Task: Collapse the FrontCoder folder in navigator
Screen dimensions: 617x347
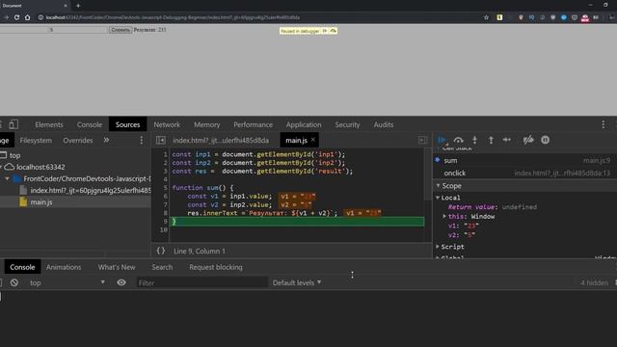Action: pyautogui.click(x=7, y=178)
